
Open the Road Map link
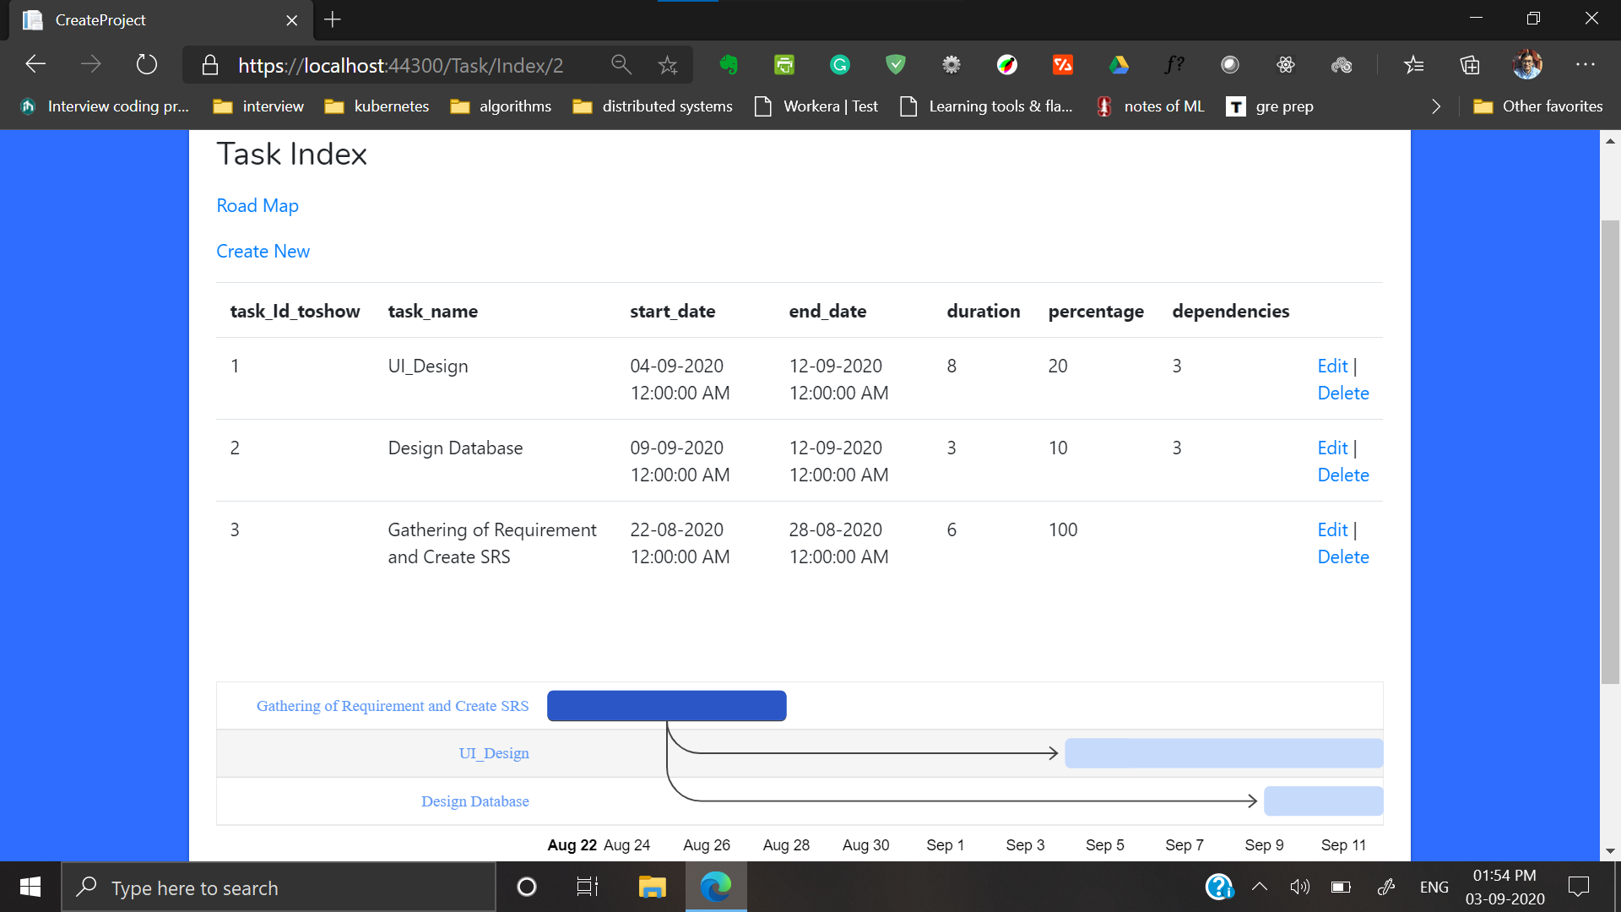258,206
